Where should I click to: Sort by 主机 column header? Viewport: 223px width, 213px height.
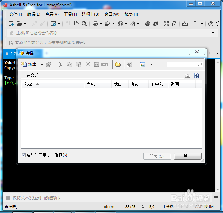98,84
